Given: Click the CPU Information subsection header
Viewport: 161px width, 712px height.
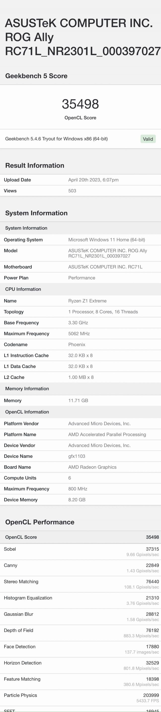Looking at the screenshot, I should [x=23, y=289].
